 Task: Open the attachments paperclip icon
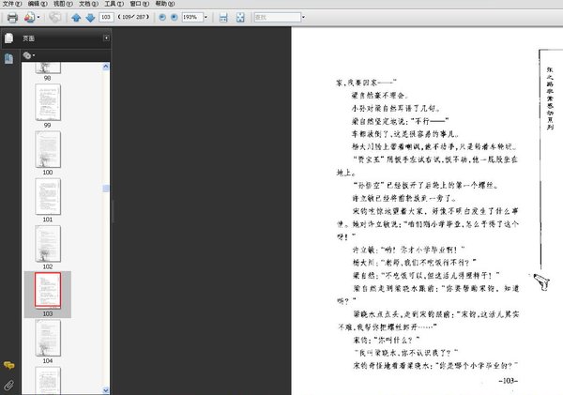tap(8, 385)
